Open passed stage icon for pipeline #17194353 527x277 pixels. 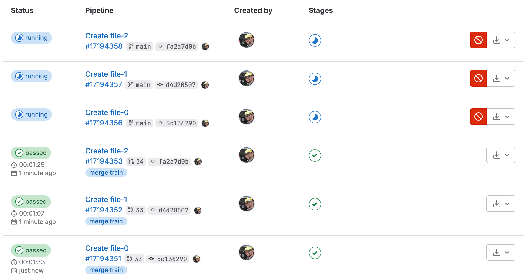pyautogui.click(x=315, y=155)
